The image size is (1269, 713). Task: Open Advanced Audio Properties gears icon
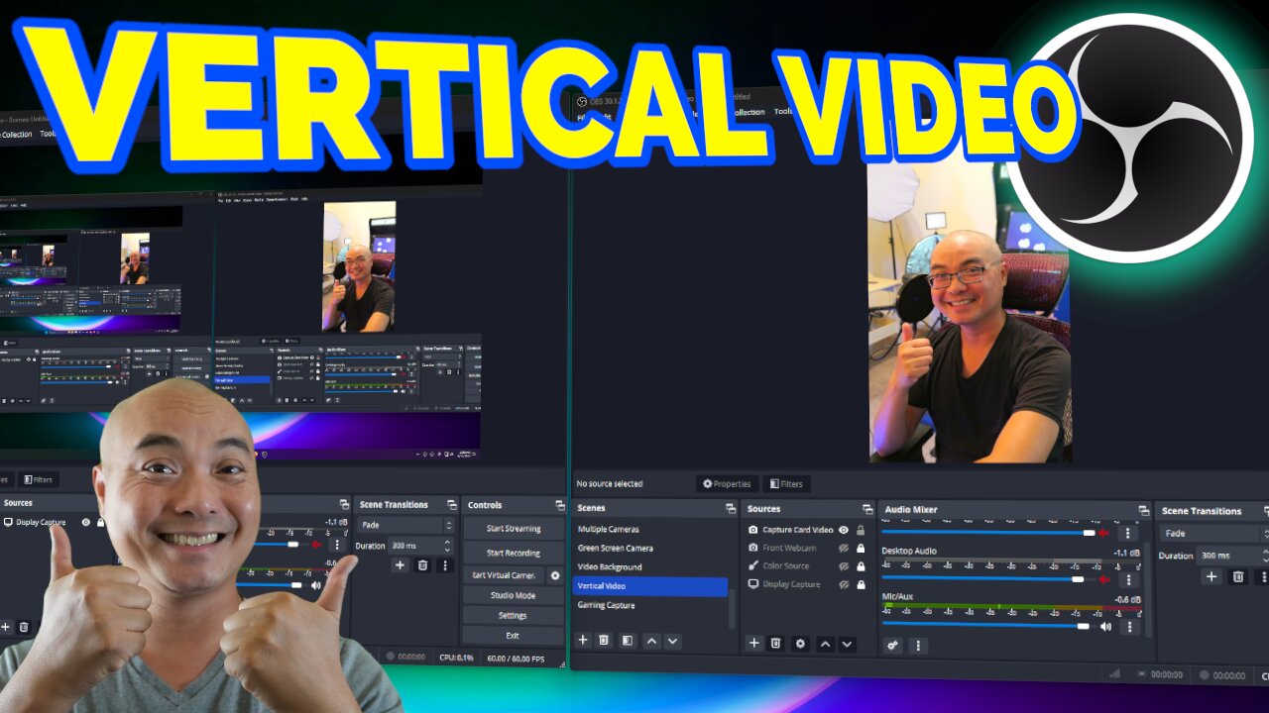(x=893, y=646)
